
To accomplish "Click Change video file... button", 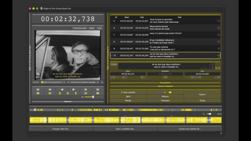I will pos(61,129).
